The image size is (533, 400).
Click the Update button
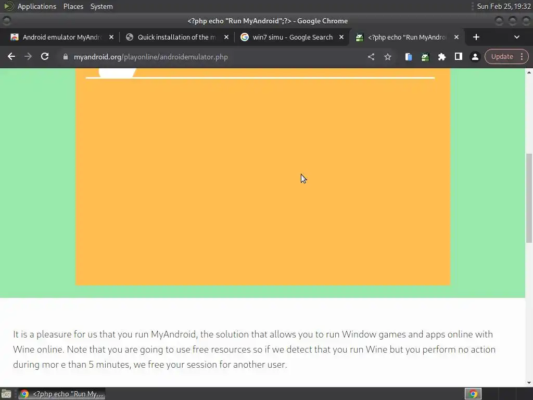502,56
